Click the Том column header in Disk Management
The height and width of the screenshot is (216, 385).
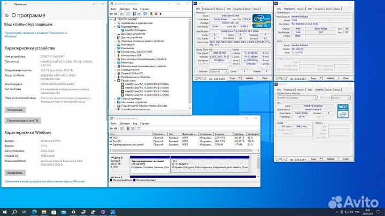[130, 134]
